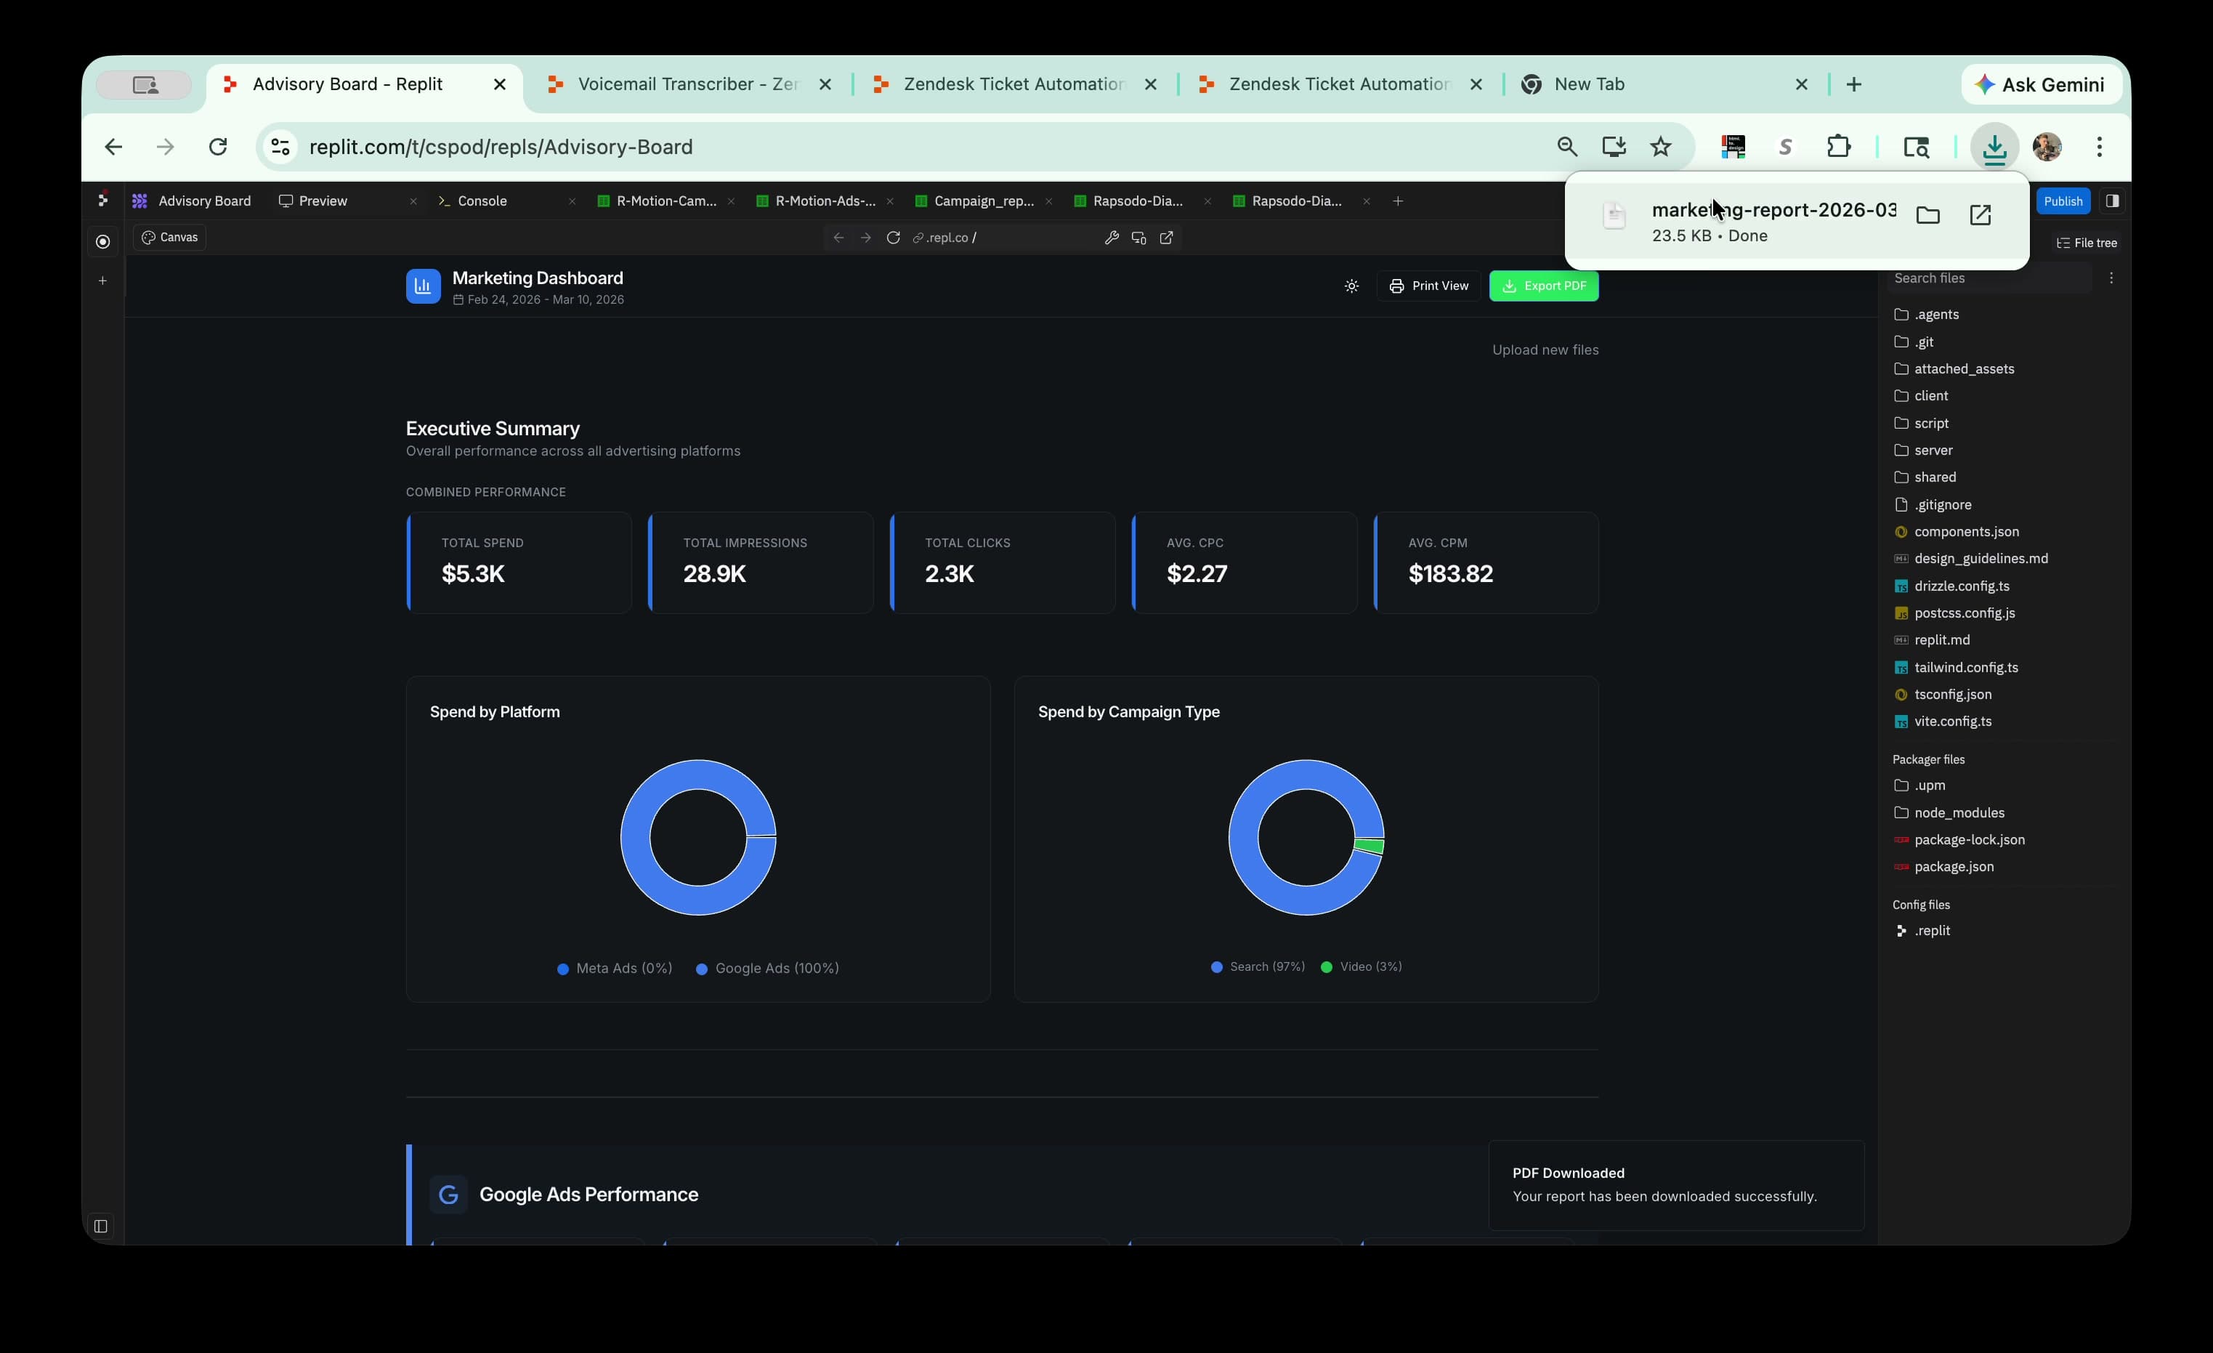2213x1353 pixels.
Task: Toggle the right sidebar panel beside Publish
Action: (2113, 201)
